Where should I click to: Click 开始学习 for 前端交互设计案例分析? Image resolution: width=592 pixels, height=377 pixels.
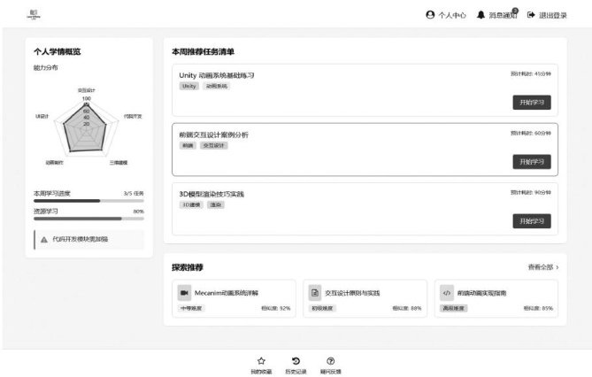coord(531,161)
